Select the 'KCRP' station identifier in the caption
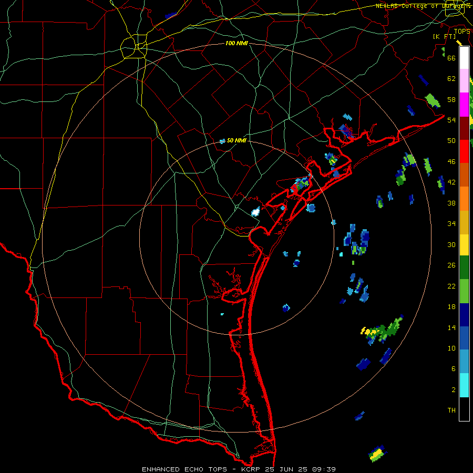473x473 pixels. point(252,469)
